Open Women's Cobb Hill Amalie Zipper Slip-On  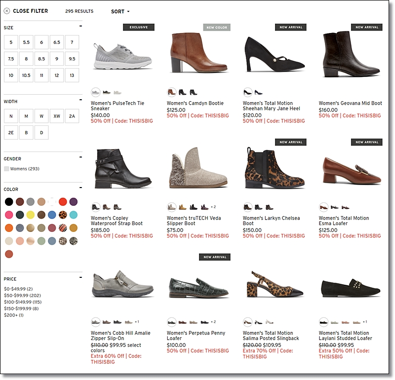[x=120, y=336]
